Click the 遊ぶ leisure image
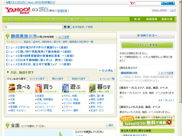This screenshot has width=182, height=136. [x=66, y=88]
